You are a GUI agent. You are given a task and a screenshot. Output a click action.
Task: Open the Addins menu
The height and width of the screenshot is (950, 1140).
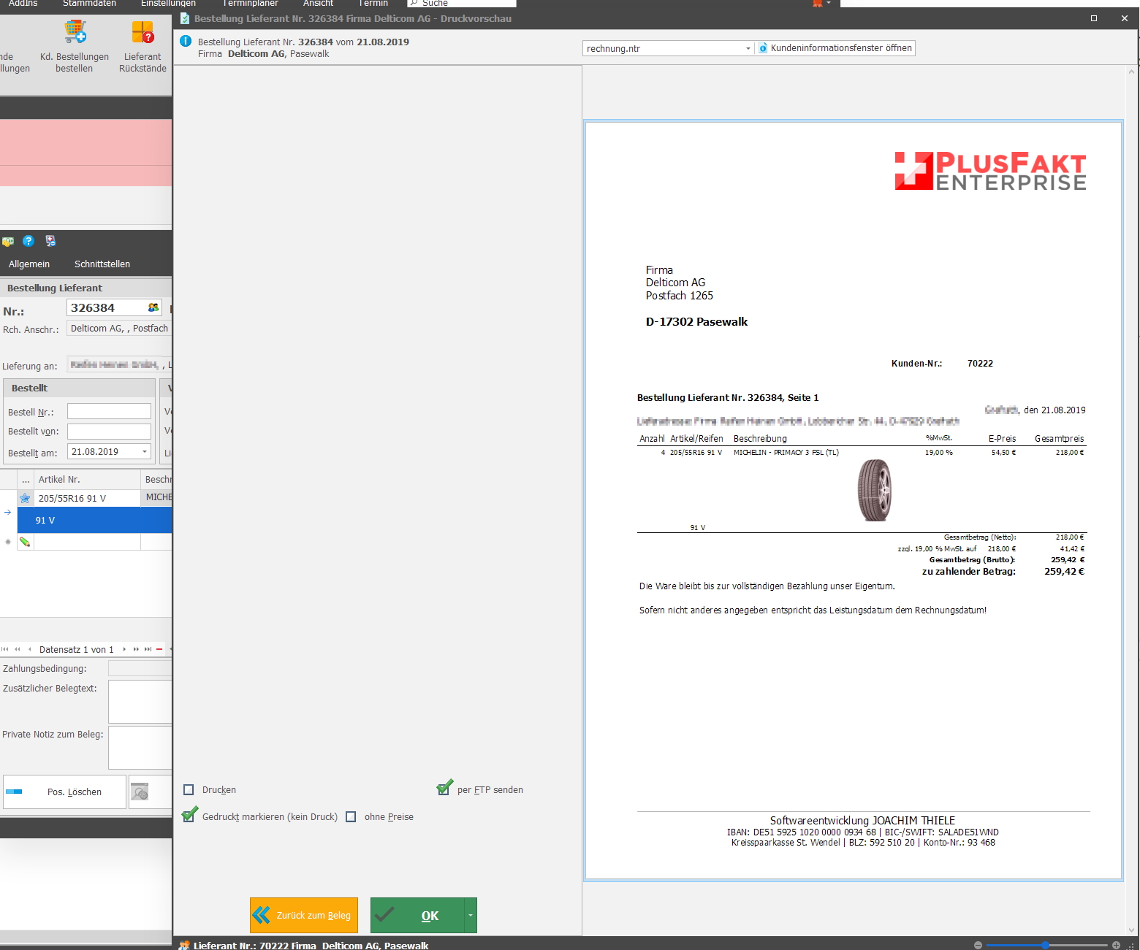pos(23,3)
